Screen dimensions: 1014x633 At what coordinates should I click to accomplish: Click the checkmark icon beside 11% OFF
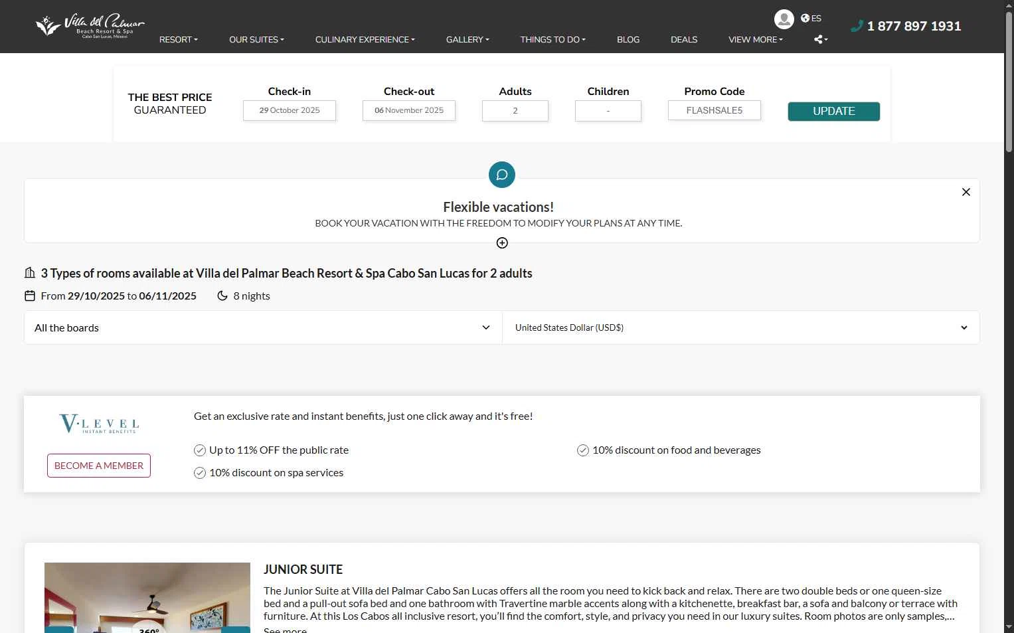[200, 450]
